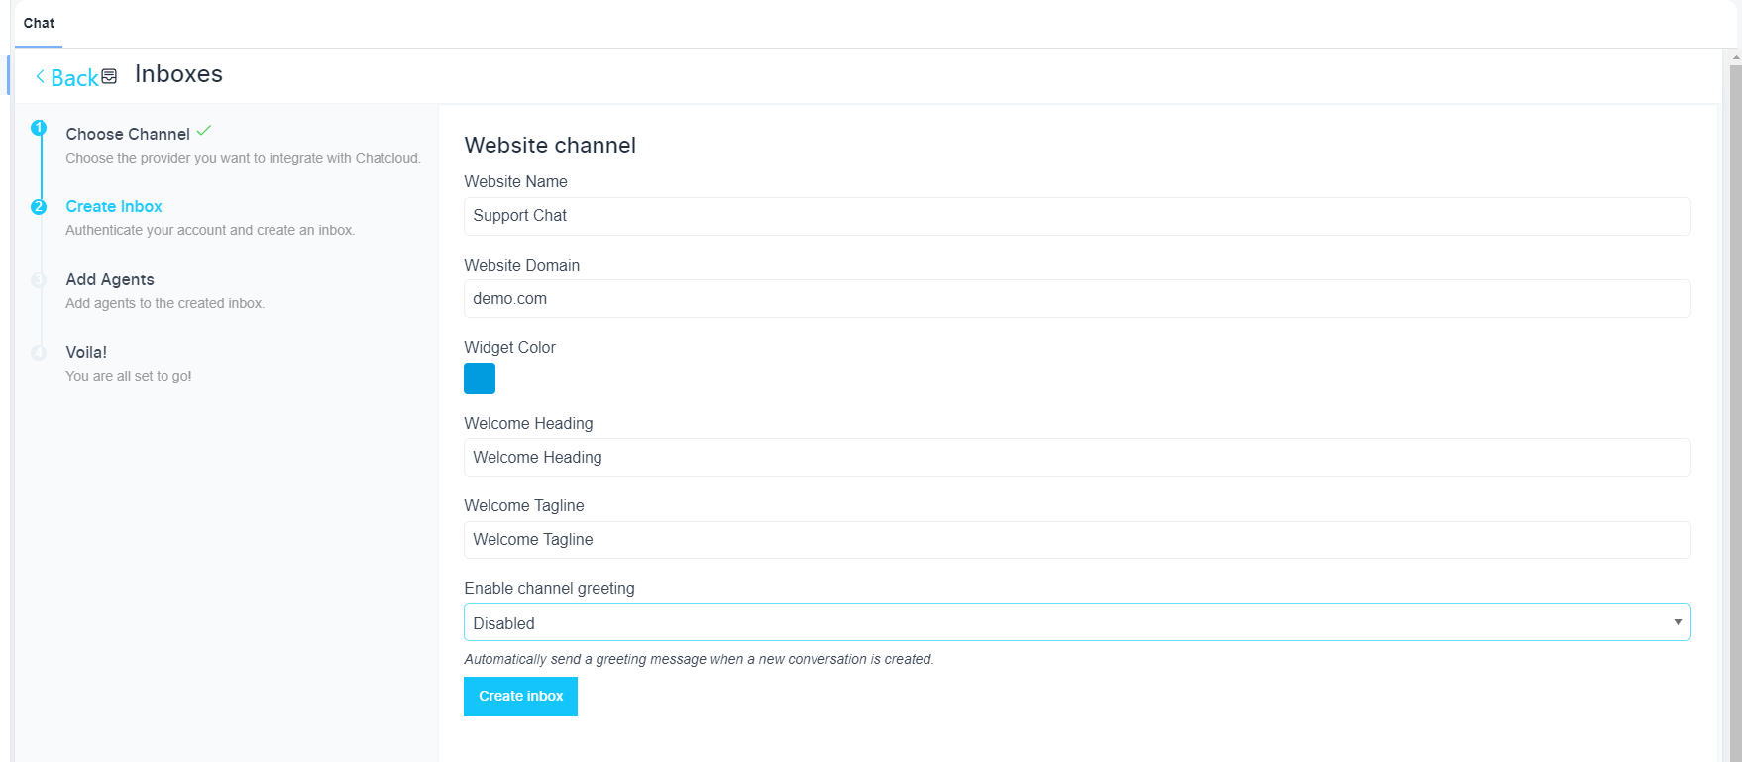Click the step 3 circle marker

pyautogui.click(x=39, y=280)
